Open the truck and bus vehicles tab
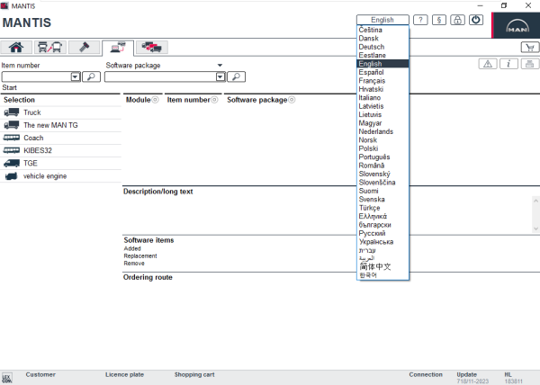Screen dimensions: 540x385 [x=49, y=47]
